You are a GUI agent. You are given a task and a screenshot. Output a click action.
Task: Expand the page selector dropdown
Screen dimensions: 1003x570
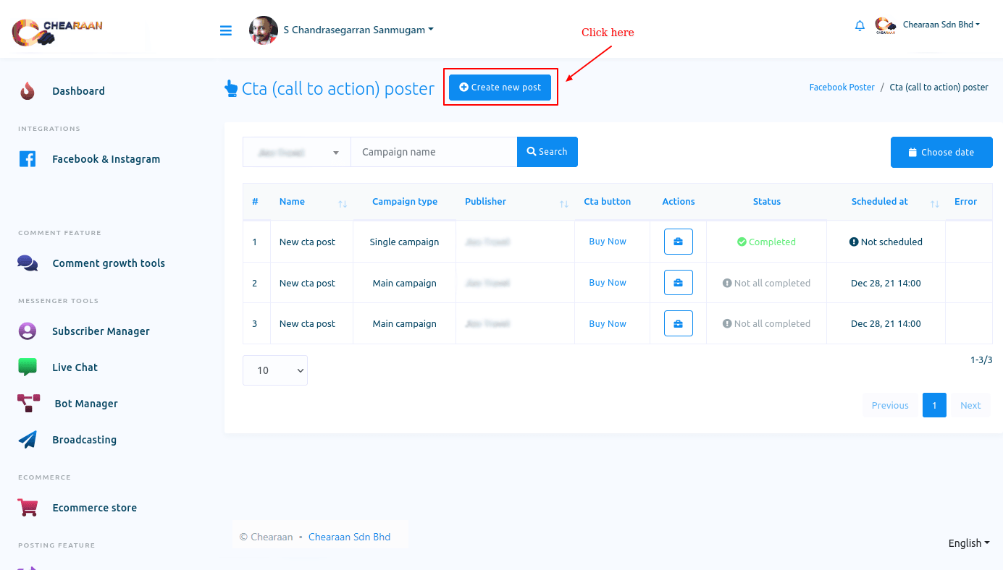(x=296, y=153)
